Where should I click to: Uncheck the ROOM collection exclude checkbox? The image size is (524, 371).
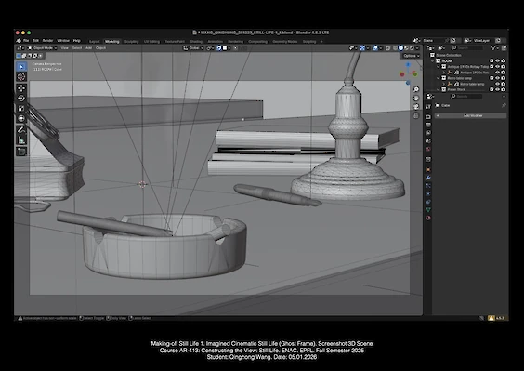491,60
